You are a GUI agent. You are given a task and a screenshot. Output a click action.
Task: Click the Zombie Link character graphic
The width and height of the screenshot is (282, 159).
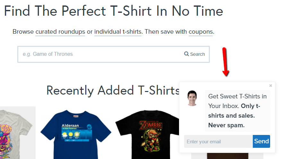click(151, 134)
